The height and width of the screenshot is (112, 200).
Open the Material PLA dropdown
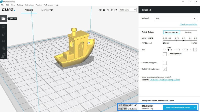click(x=176, y=18)
